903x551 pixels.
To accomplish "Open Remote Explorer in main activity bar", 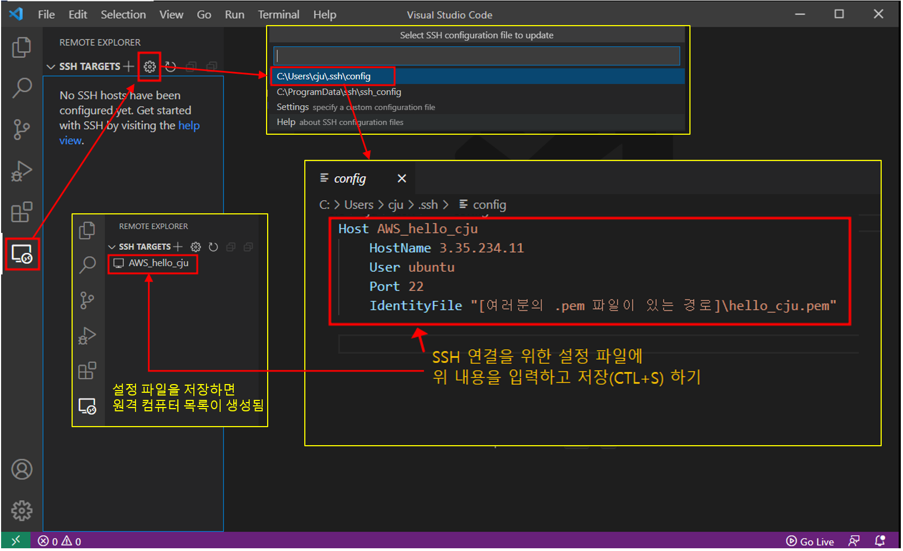I will point(22,254).
